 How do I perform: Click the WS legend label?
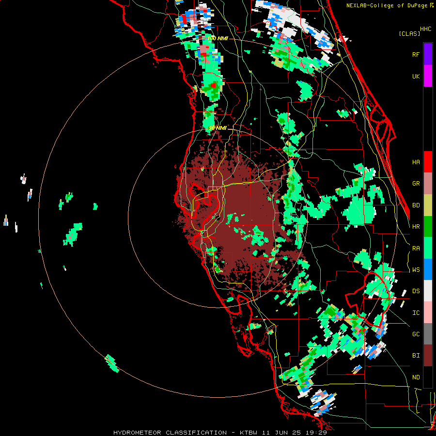pos(416,270)
